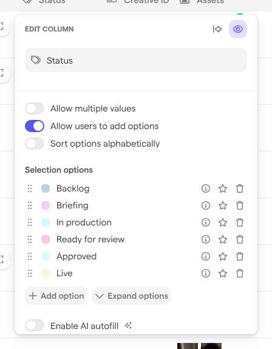The width and height of the screenshot is (272, 349).
Task: Star the Live option
Action: (223, 273)
